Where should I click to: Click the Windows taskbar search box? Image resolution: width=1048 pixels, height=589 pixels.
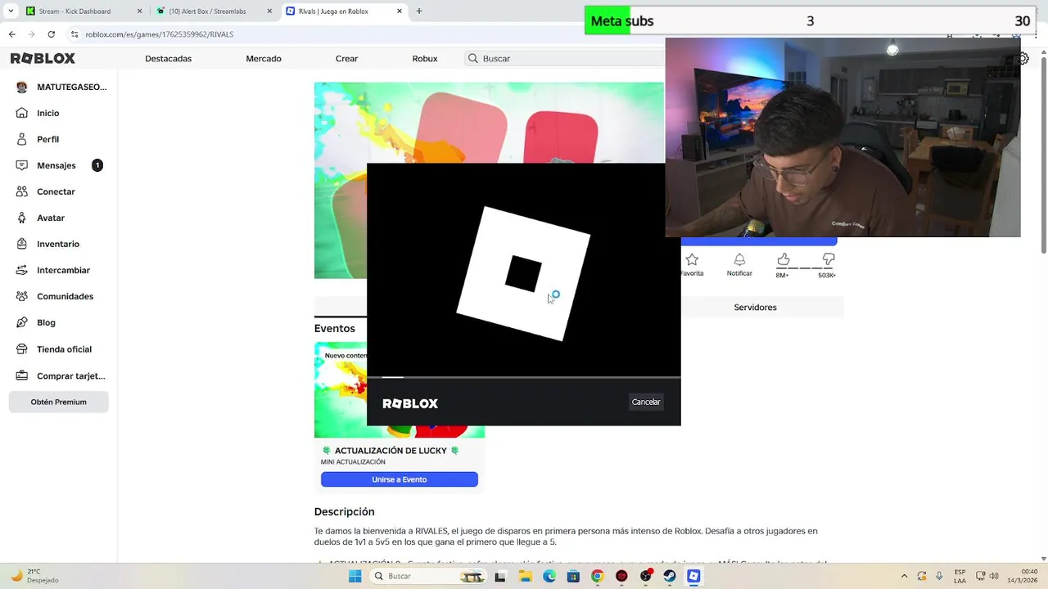(427, 576)
